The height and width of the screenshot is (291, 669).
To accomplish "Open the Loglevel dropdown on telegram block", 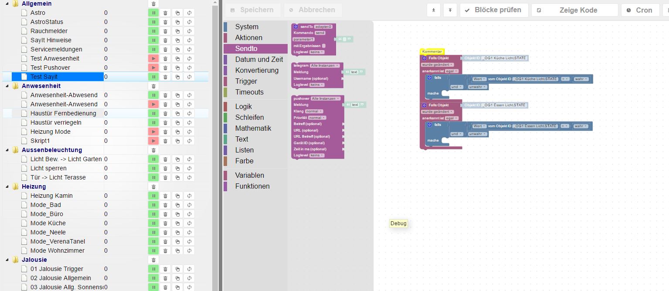I will pos(317,85).
